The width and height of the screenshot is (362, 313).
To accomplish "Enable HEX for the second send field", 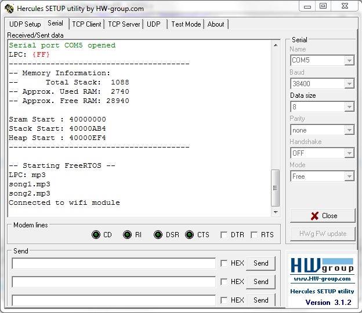I will pos(224,282).
